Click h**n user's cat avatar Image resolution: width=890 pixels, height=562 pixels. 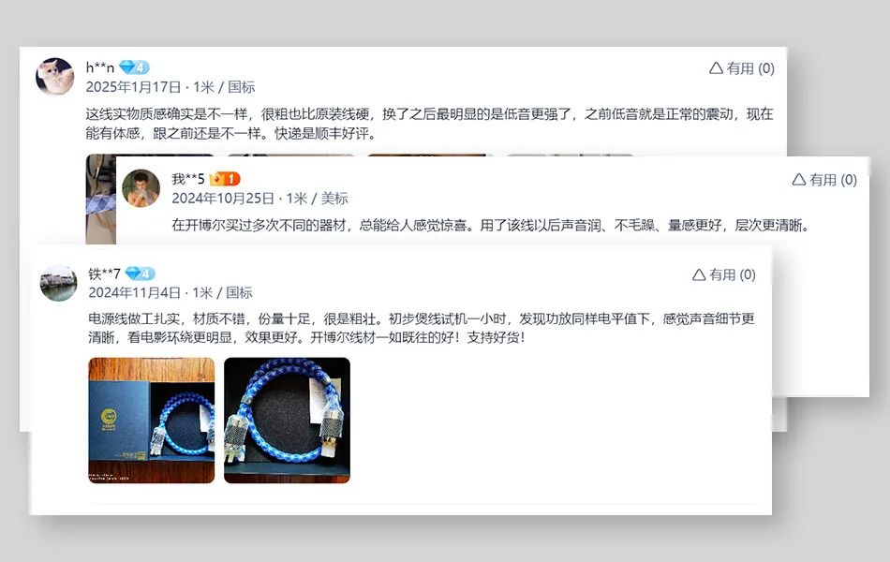[x=55, y=76]
